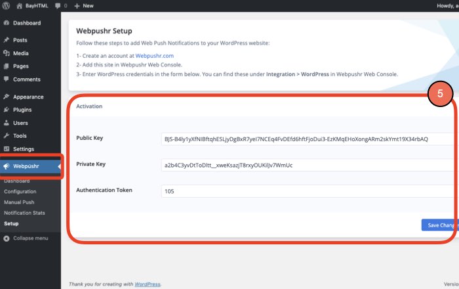Open Notification Stats submenu
The height and width of the screenshot is (289, 459).
tap(24, 213)
